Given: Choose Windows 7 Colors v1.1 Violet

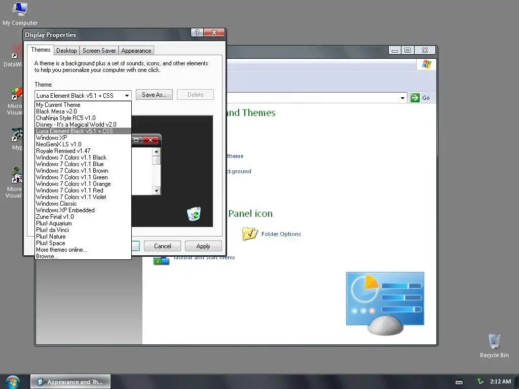Looking at the screenshot, I should click(x=83, y=197).
